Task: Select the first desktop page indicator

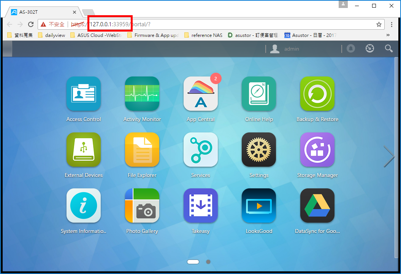Action: [x=193, y=262]
